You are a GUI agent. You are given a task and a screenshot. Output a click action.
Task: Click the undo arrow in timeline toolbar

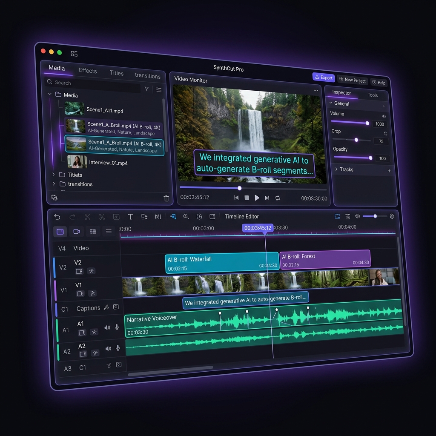[x=57, y=217]
